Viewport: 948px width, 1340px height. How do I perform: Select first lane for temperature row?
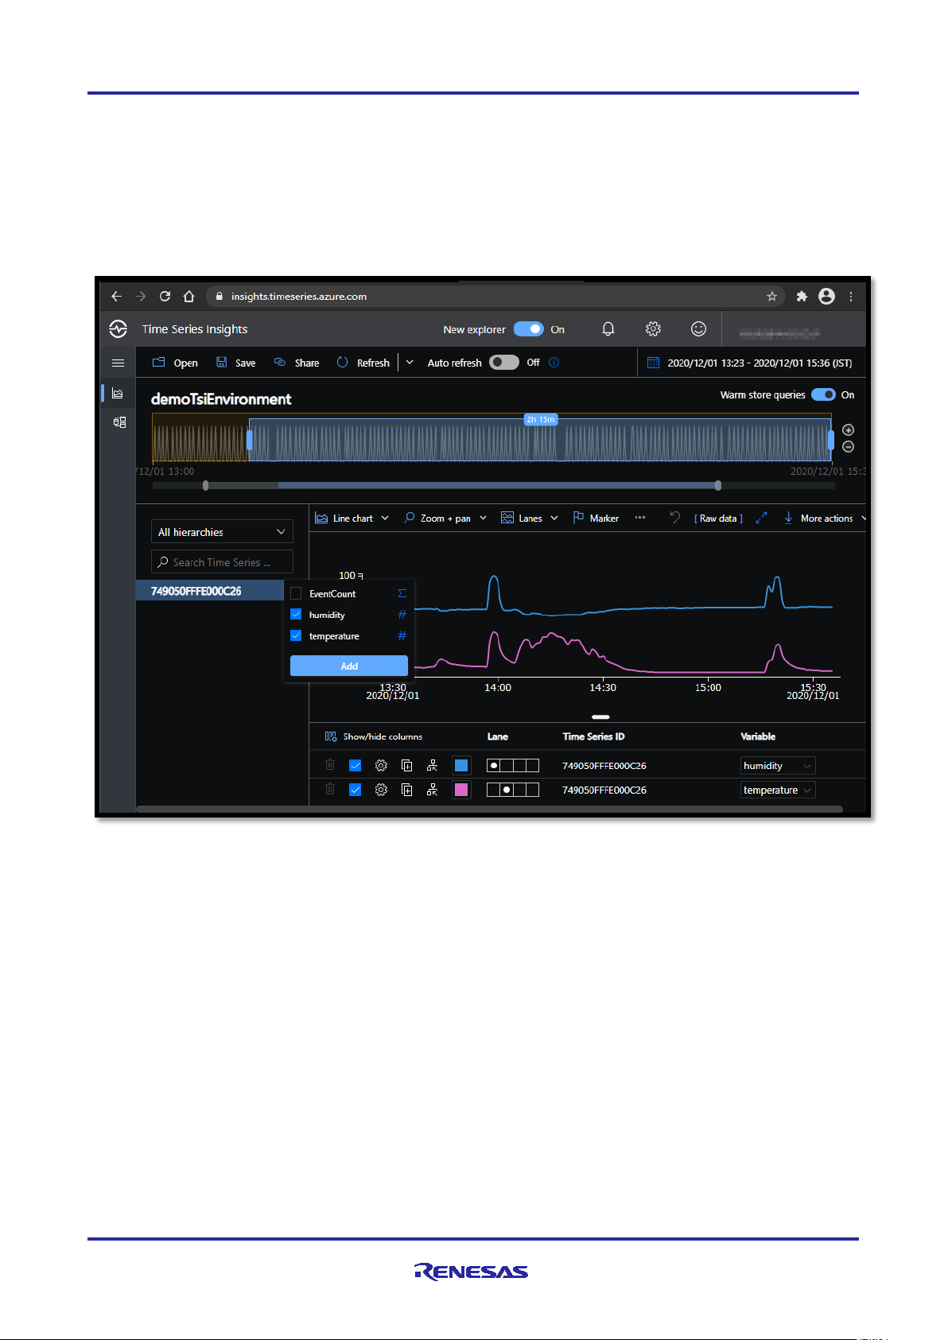point(493,790)
